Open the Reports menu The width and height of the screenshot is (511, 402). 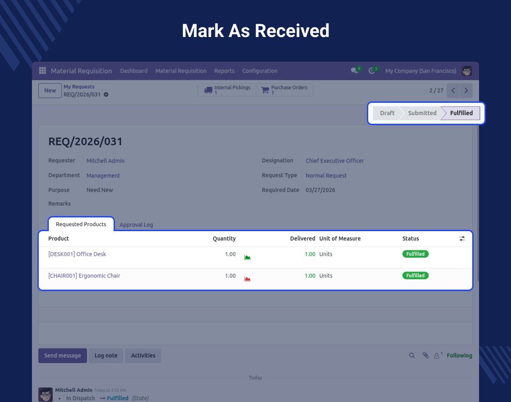224,71
